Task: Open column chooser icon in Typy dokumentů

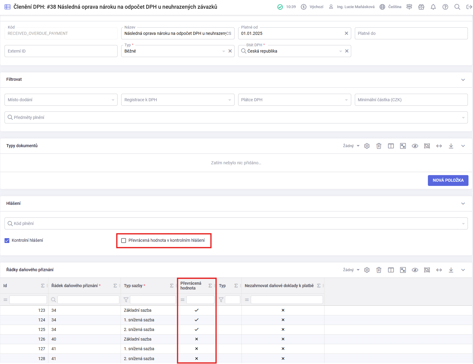Action: (391, 146)
